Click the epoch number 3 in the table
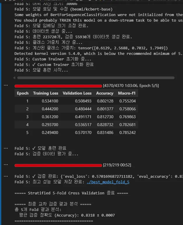Viewport: 183px width, 225px height. click(x=27, y=117)
